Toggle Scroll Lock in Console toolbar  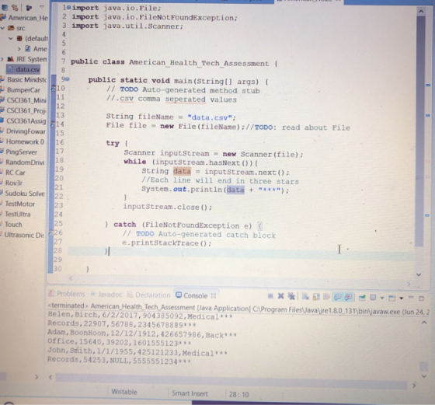tap(316, 297)
